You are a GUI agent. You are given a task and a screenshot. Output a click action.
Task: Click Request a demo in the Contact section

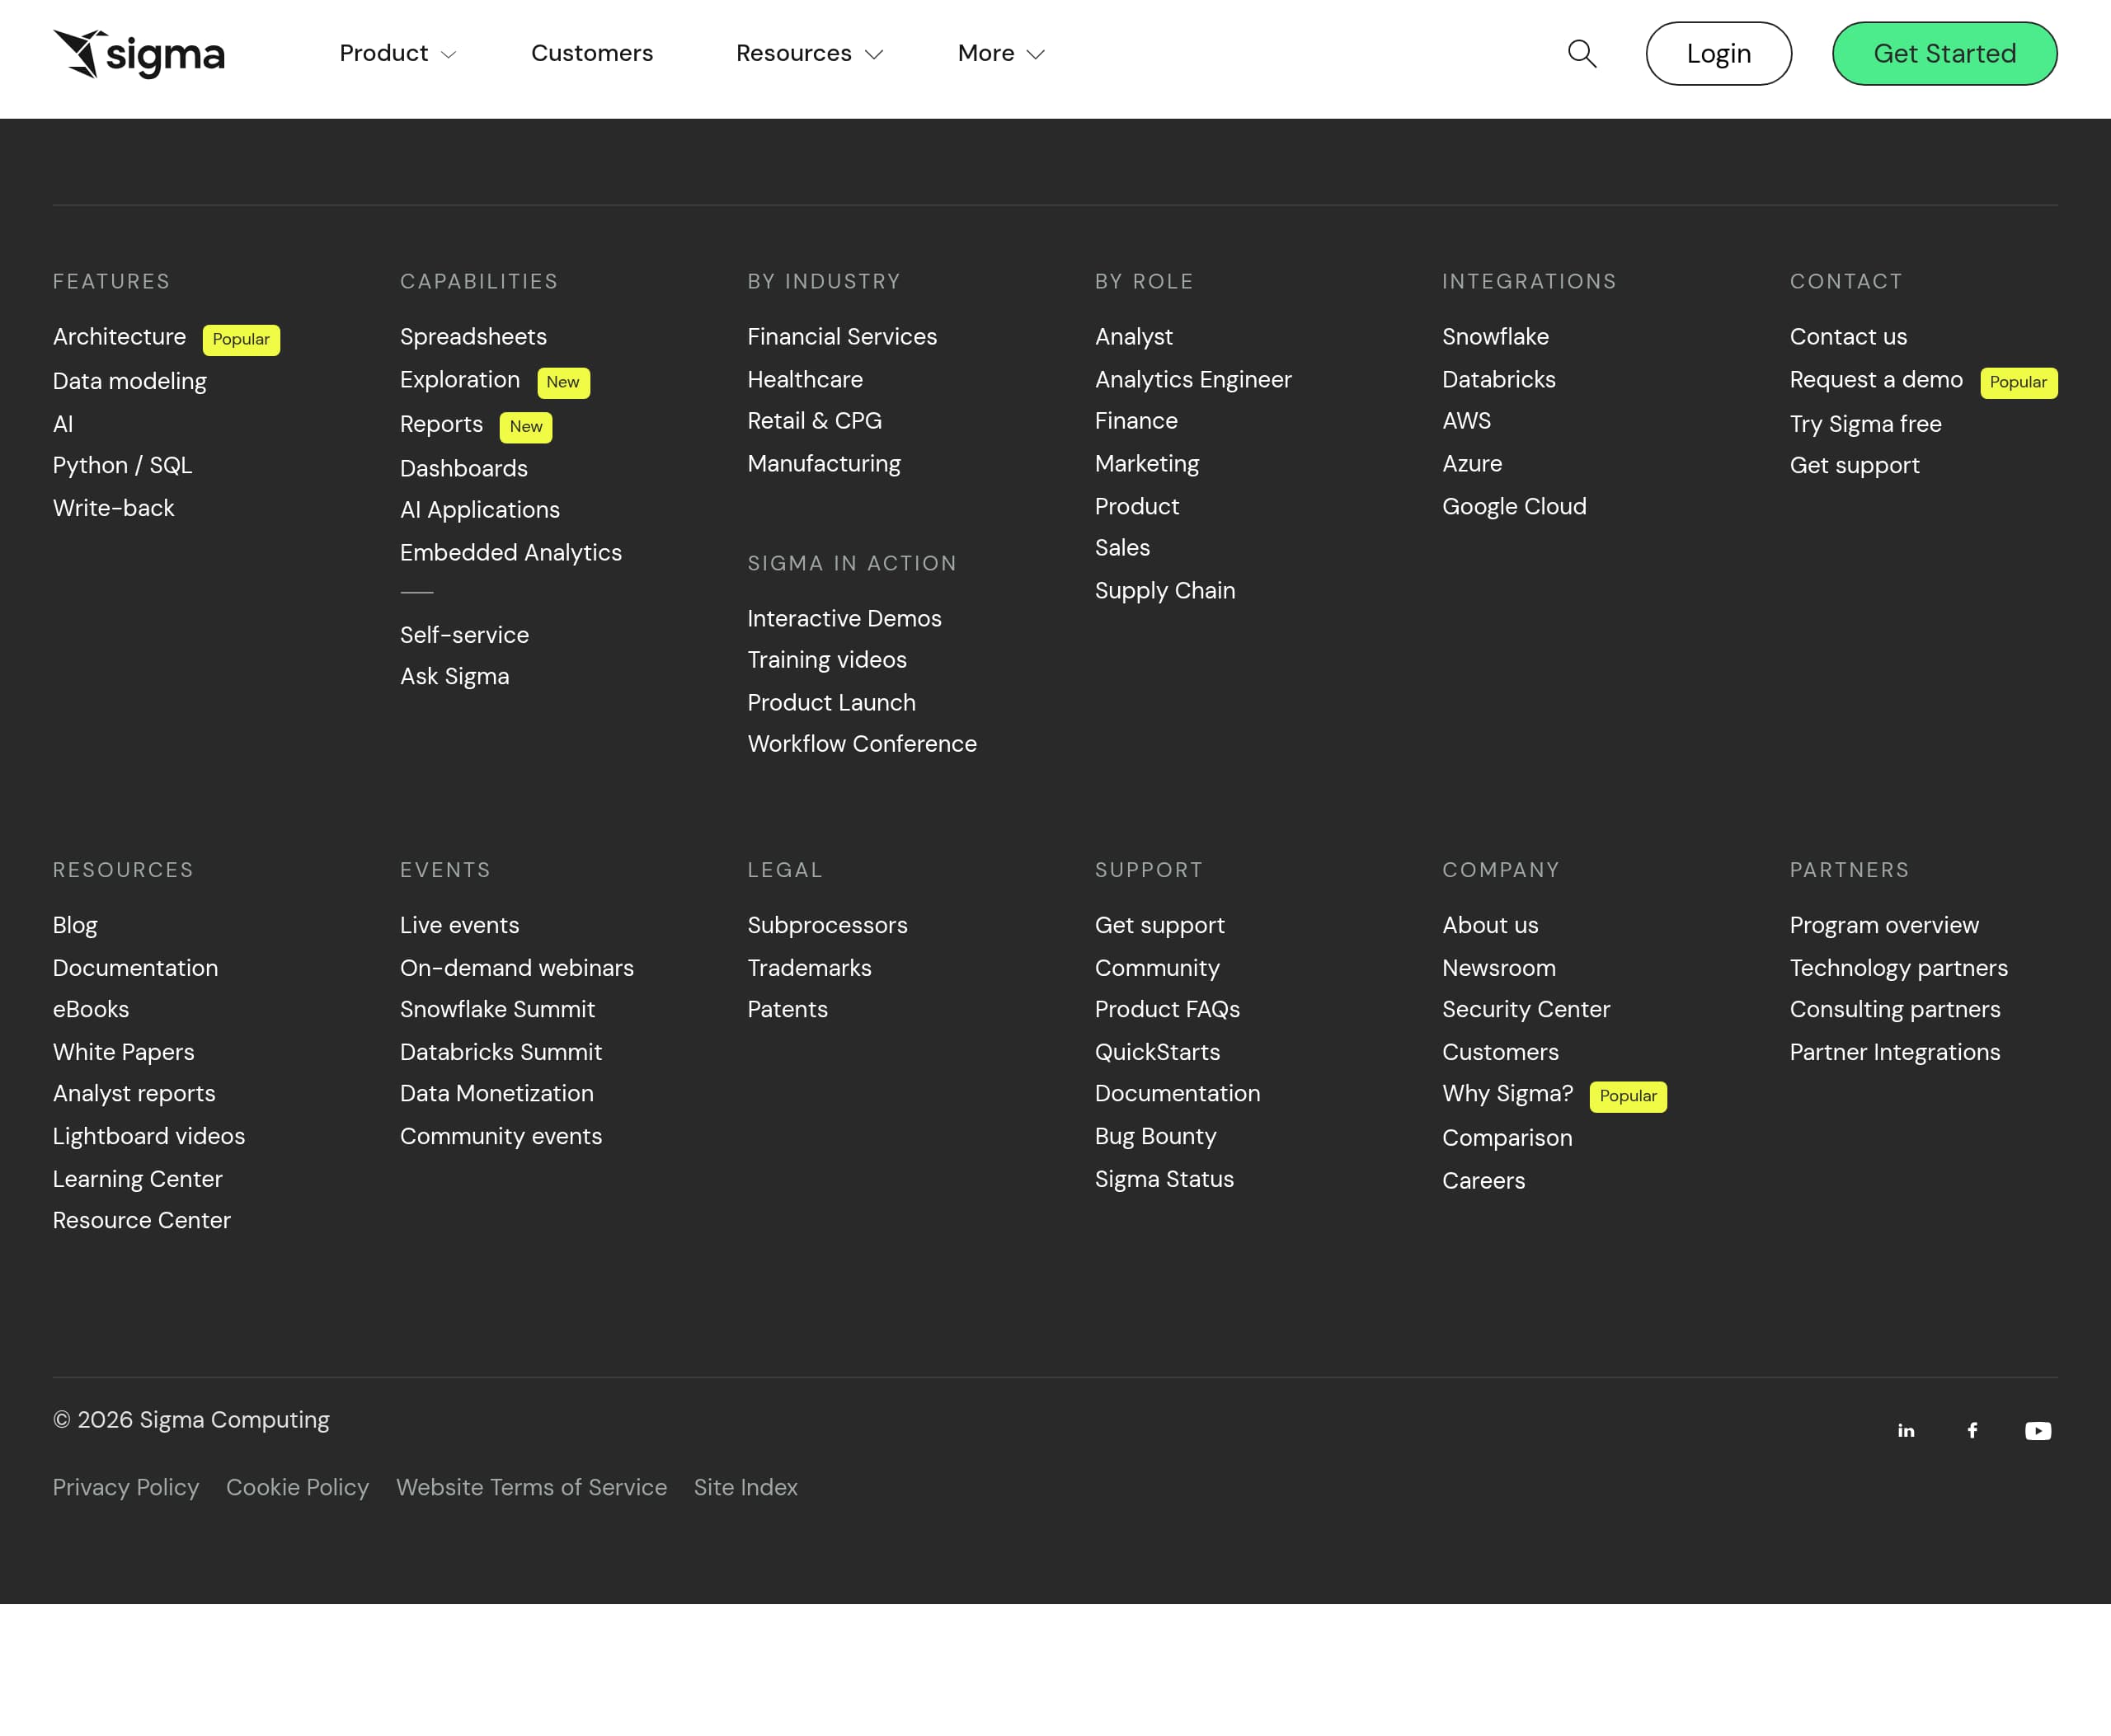[x=1876, y=380]
